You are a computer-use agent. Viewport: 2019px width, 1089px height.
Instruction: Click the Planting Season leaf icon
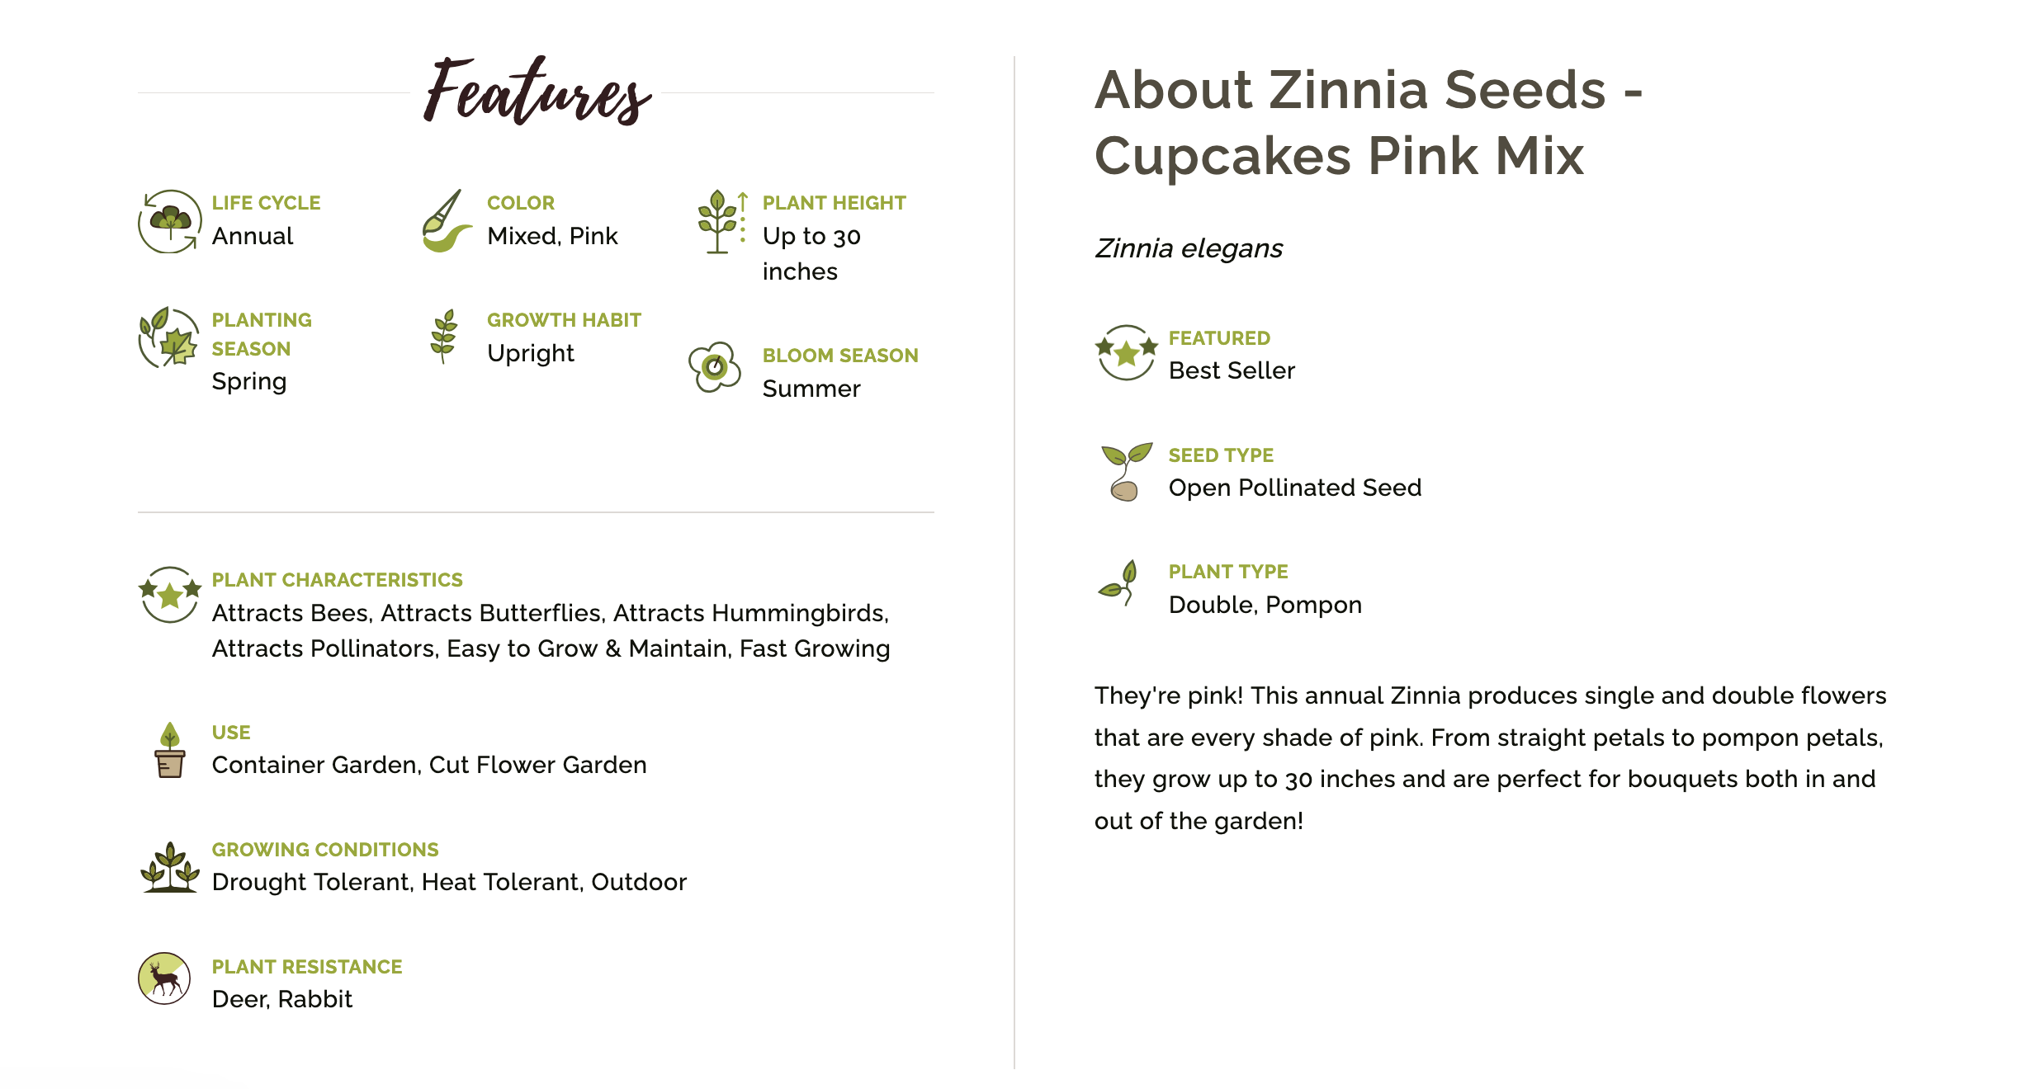[x=169, y=337]
